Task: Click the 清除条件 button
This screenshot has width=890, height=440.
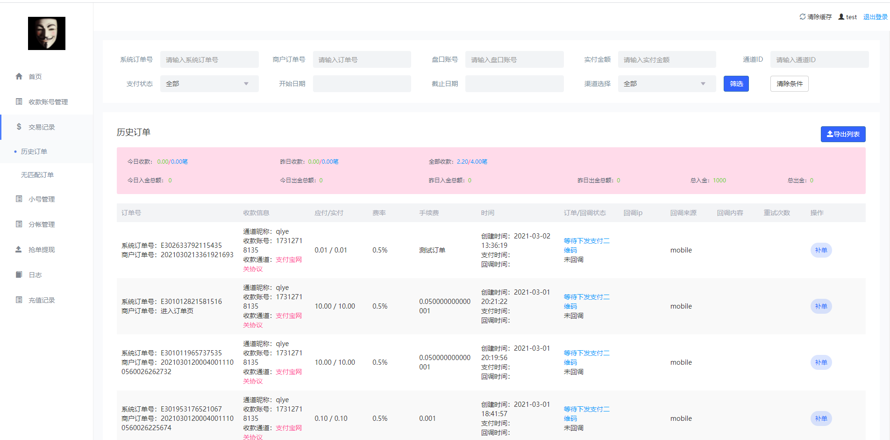Action: click(x=789, y=84)
